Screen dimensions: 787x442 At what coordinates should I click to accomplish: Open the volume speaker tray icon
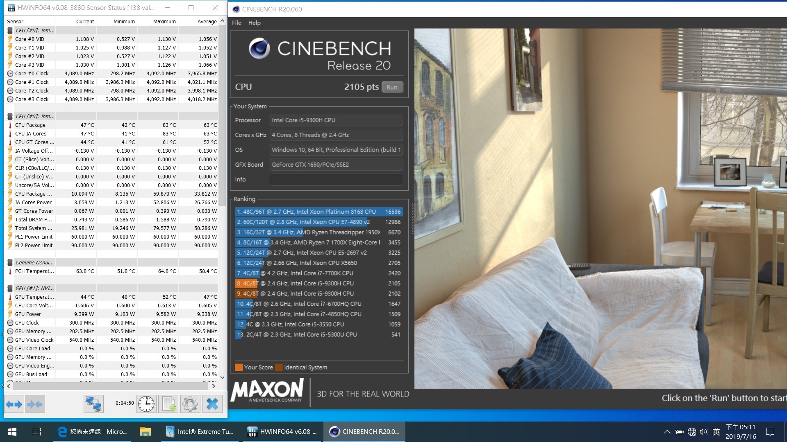coord(704,432)
